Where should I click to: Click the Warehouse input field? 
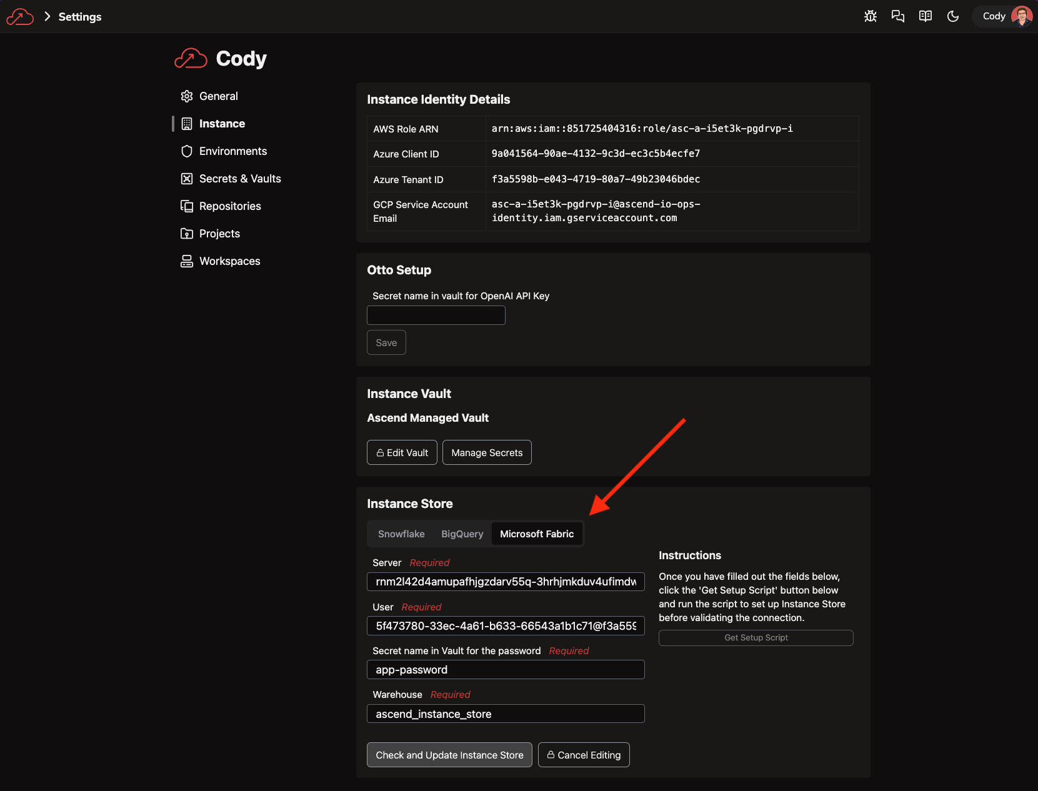point(506,714)
